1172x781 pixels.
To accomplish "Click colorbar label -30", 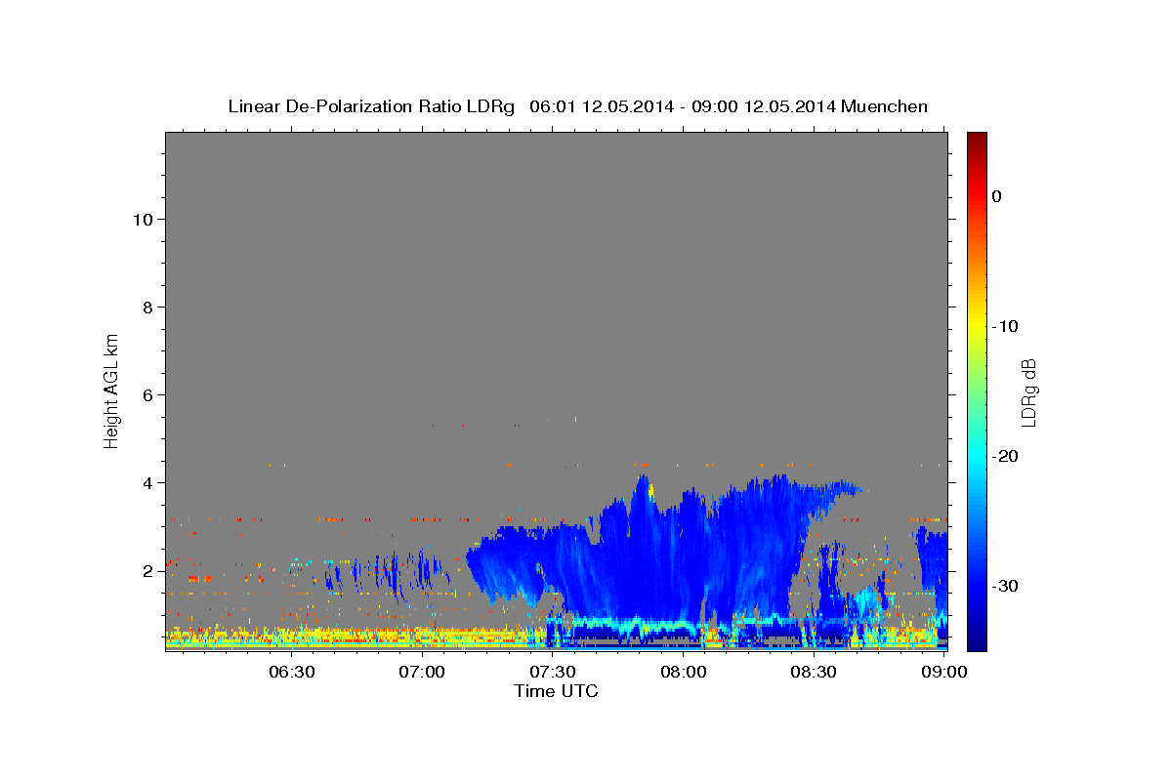I will (1005, 586).
